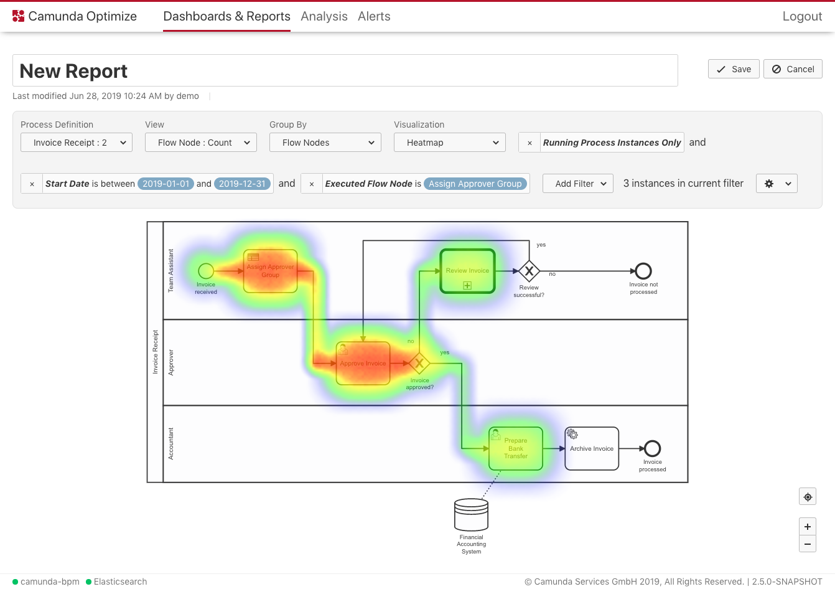835x589 pixels.
Task: Select the Prepare Bank Transfer task node
Action: pyautogui.click(x=516, y=448)
